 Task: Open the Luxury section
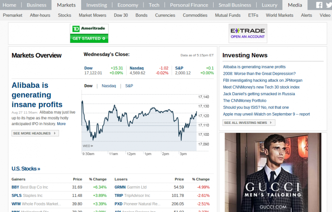tap(269, 5)
